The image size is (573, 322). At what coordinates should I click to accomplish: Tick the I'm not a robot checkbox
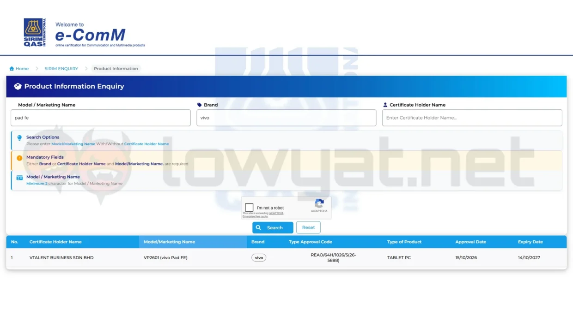pos(249,208)
